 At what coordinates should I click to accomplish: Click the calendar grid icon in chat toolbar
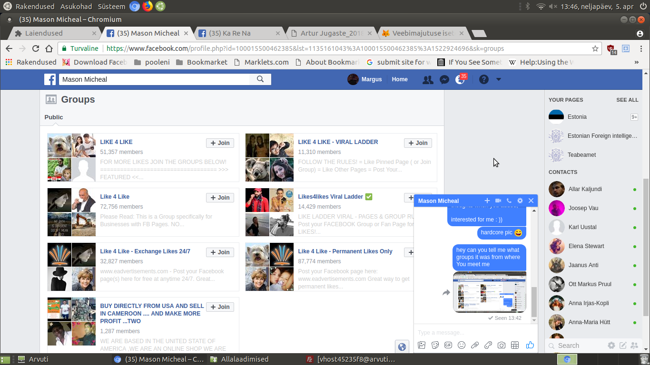click(x=514, y=346)
